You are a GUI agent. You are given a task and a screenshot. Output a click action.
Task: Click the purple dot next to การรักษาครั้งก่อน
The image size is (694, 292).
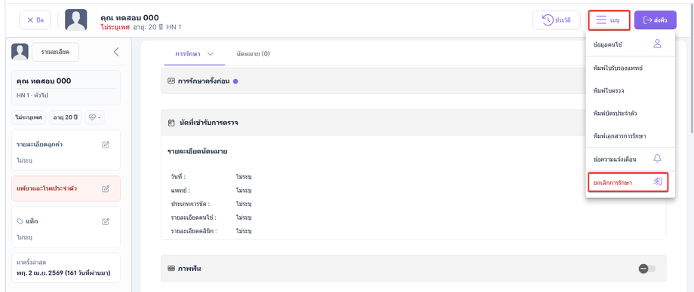235,81
